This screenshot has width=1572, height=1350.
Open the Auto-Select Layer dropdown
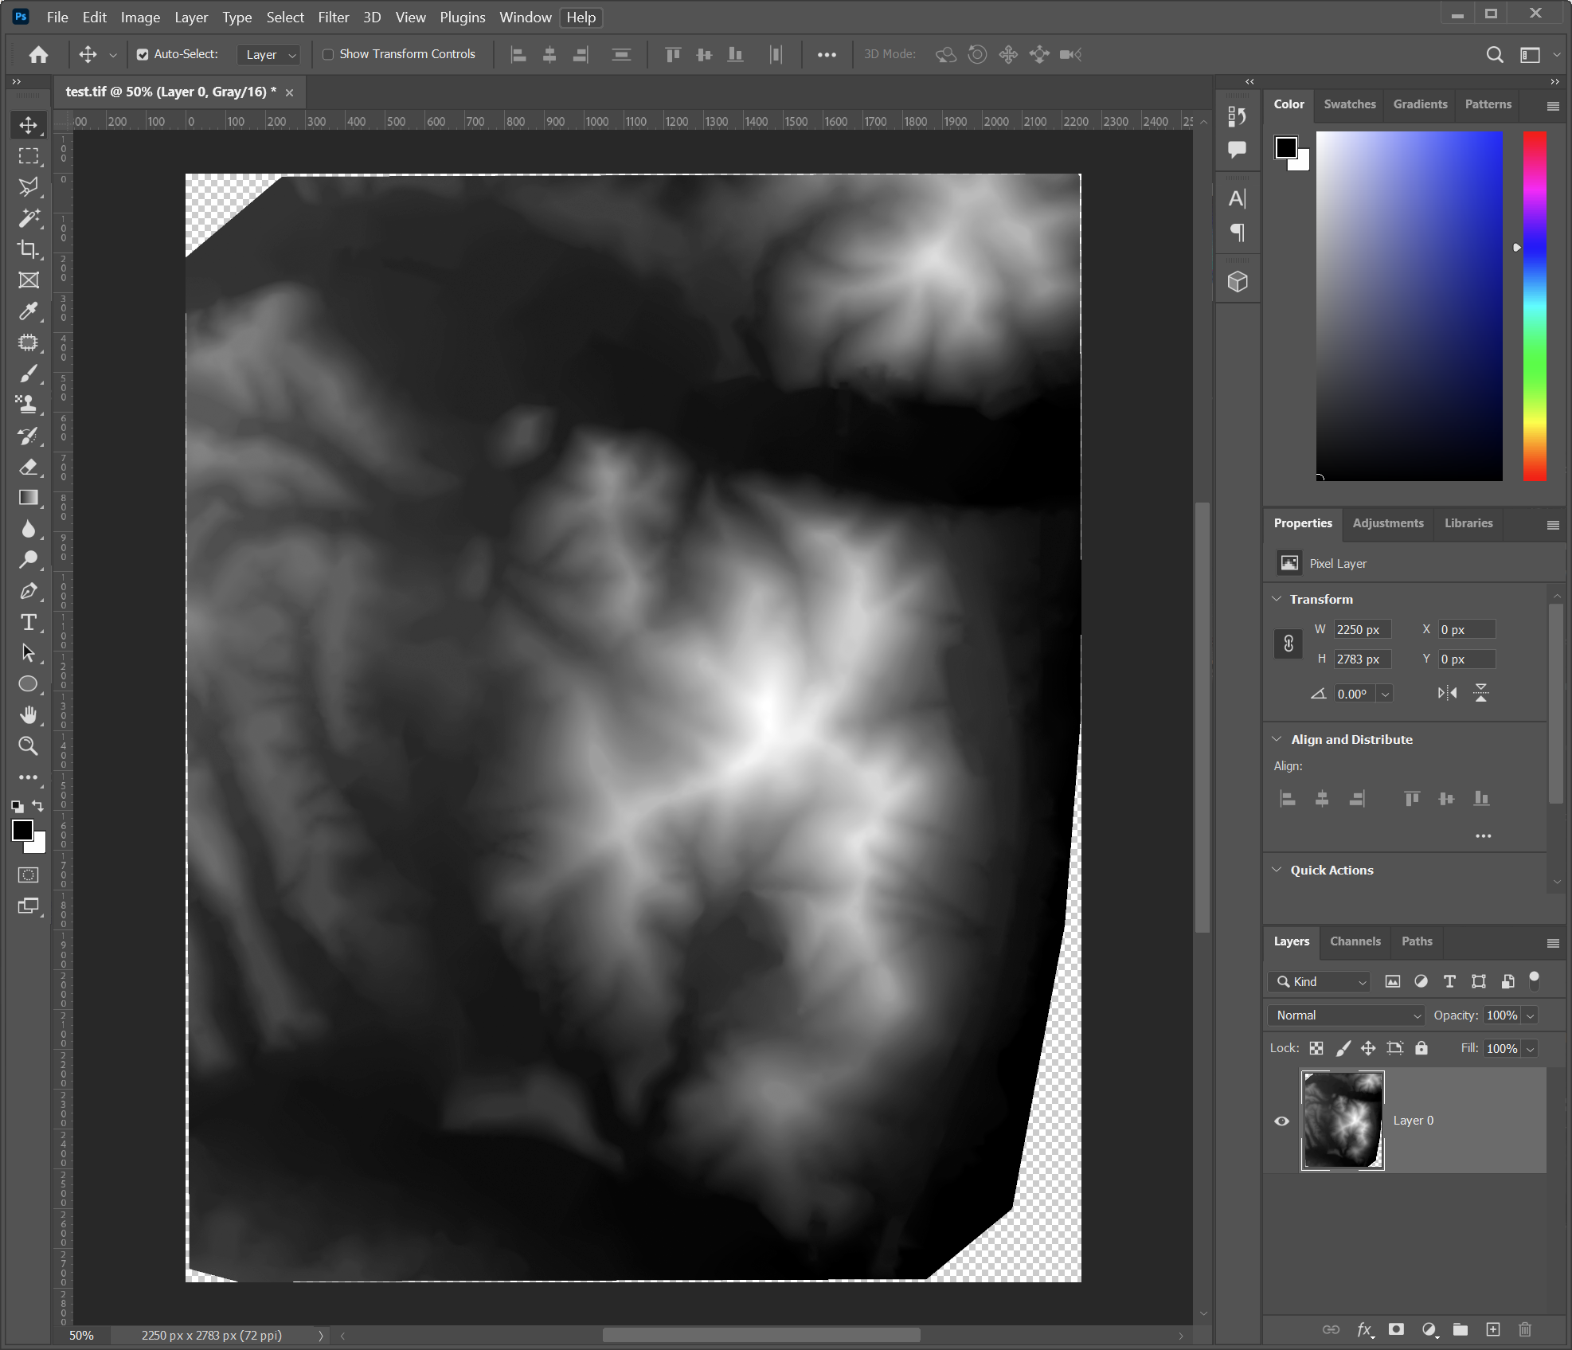click(x=269, y=54)
